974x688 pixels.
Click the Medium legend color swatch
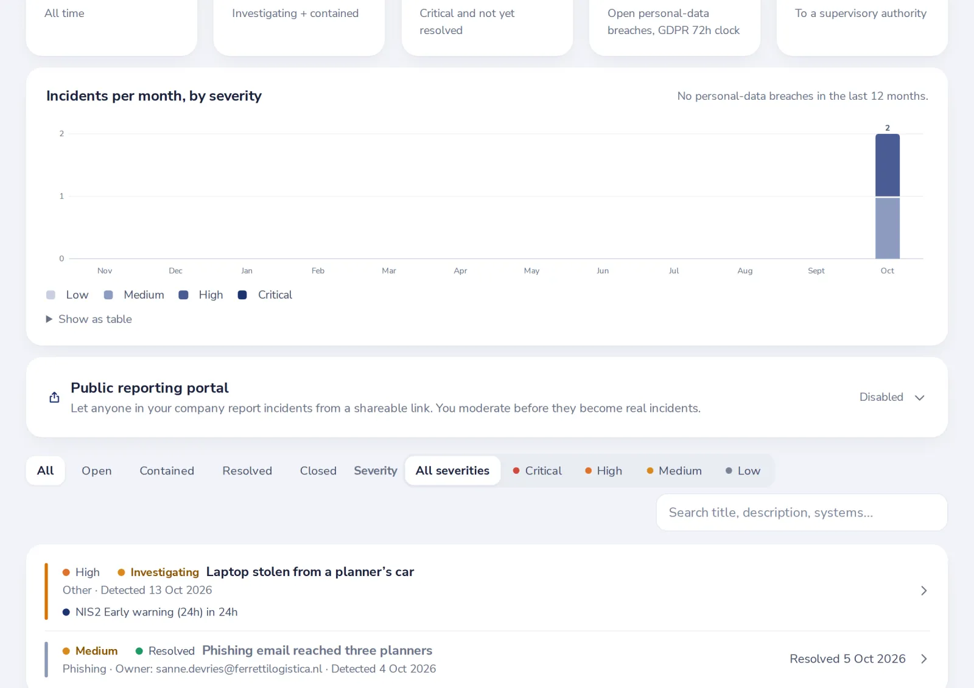[108, 295]
